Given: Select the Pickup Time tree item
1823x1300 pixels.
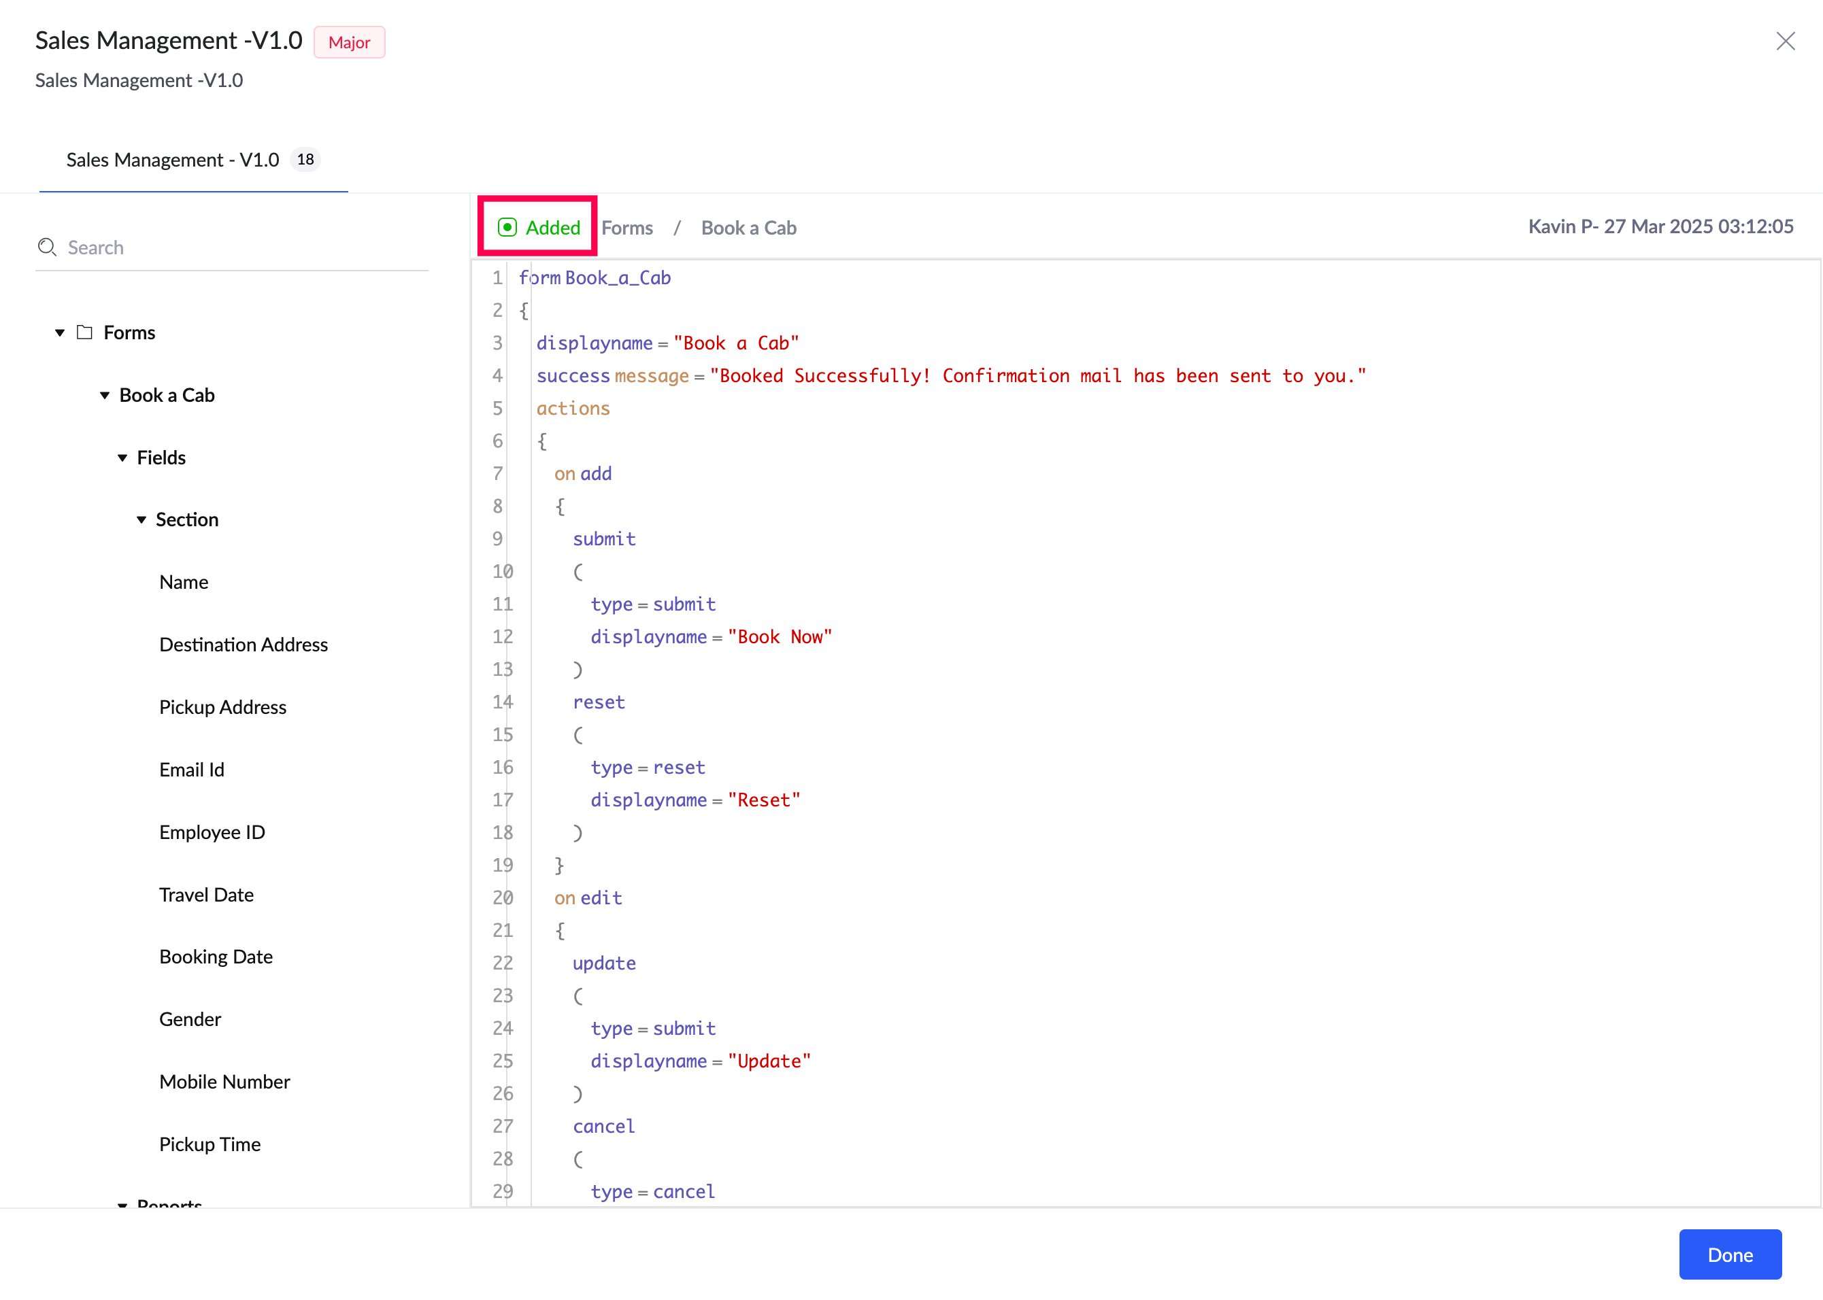Looking at the screenshot, I should [210, 1144].
